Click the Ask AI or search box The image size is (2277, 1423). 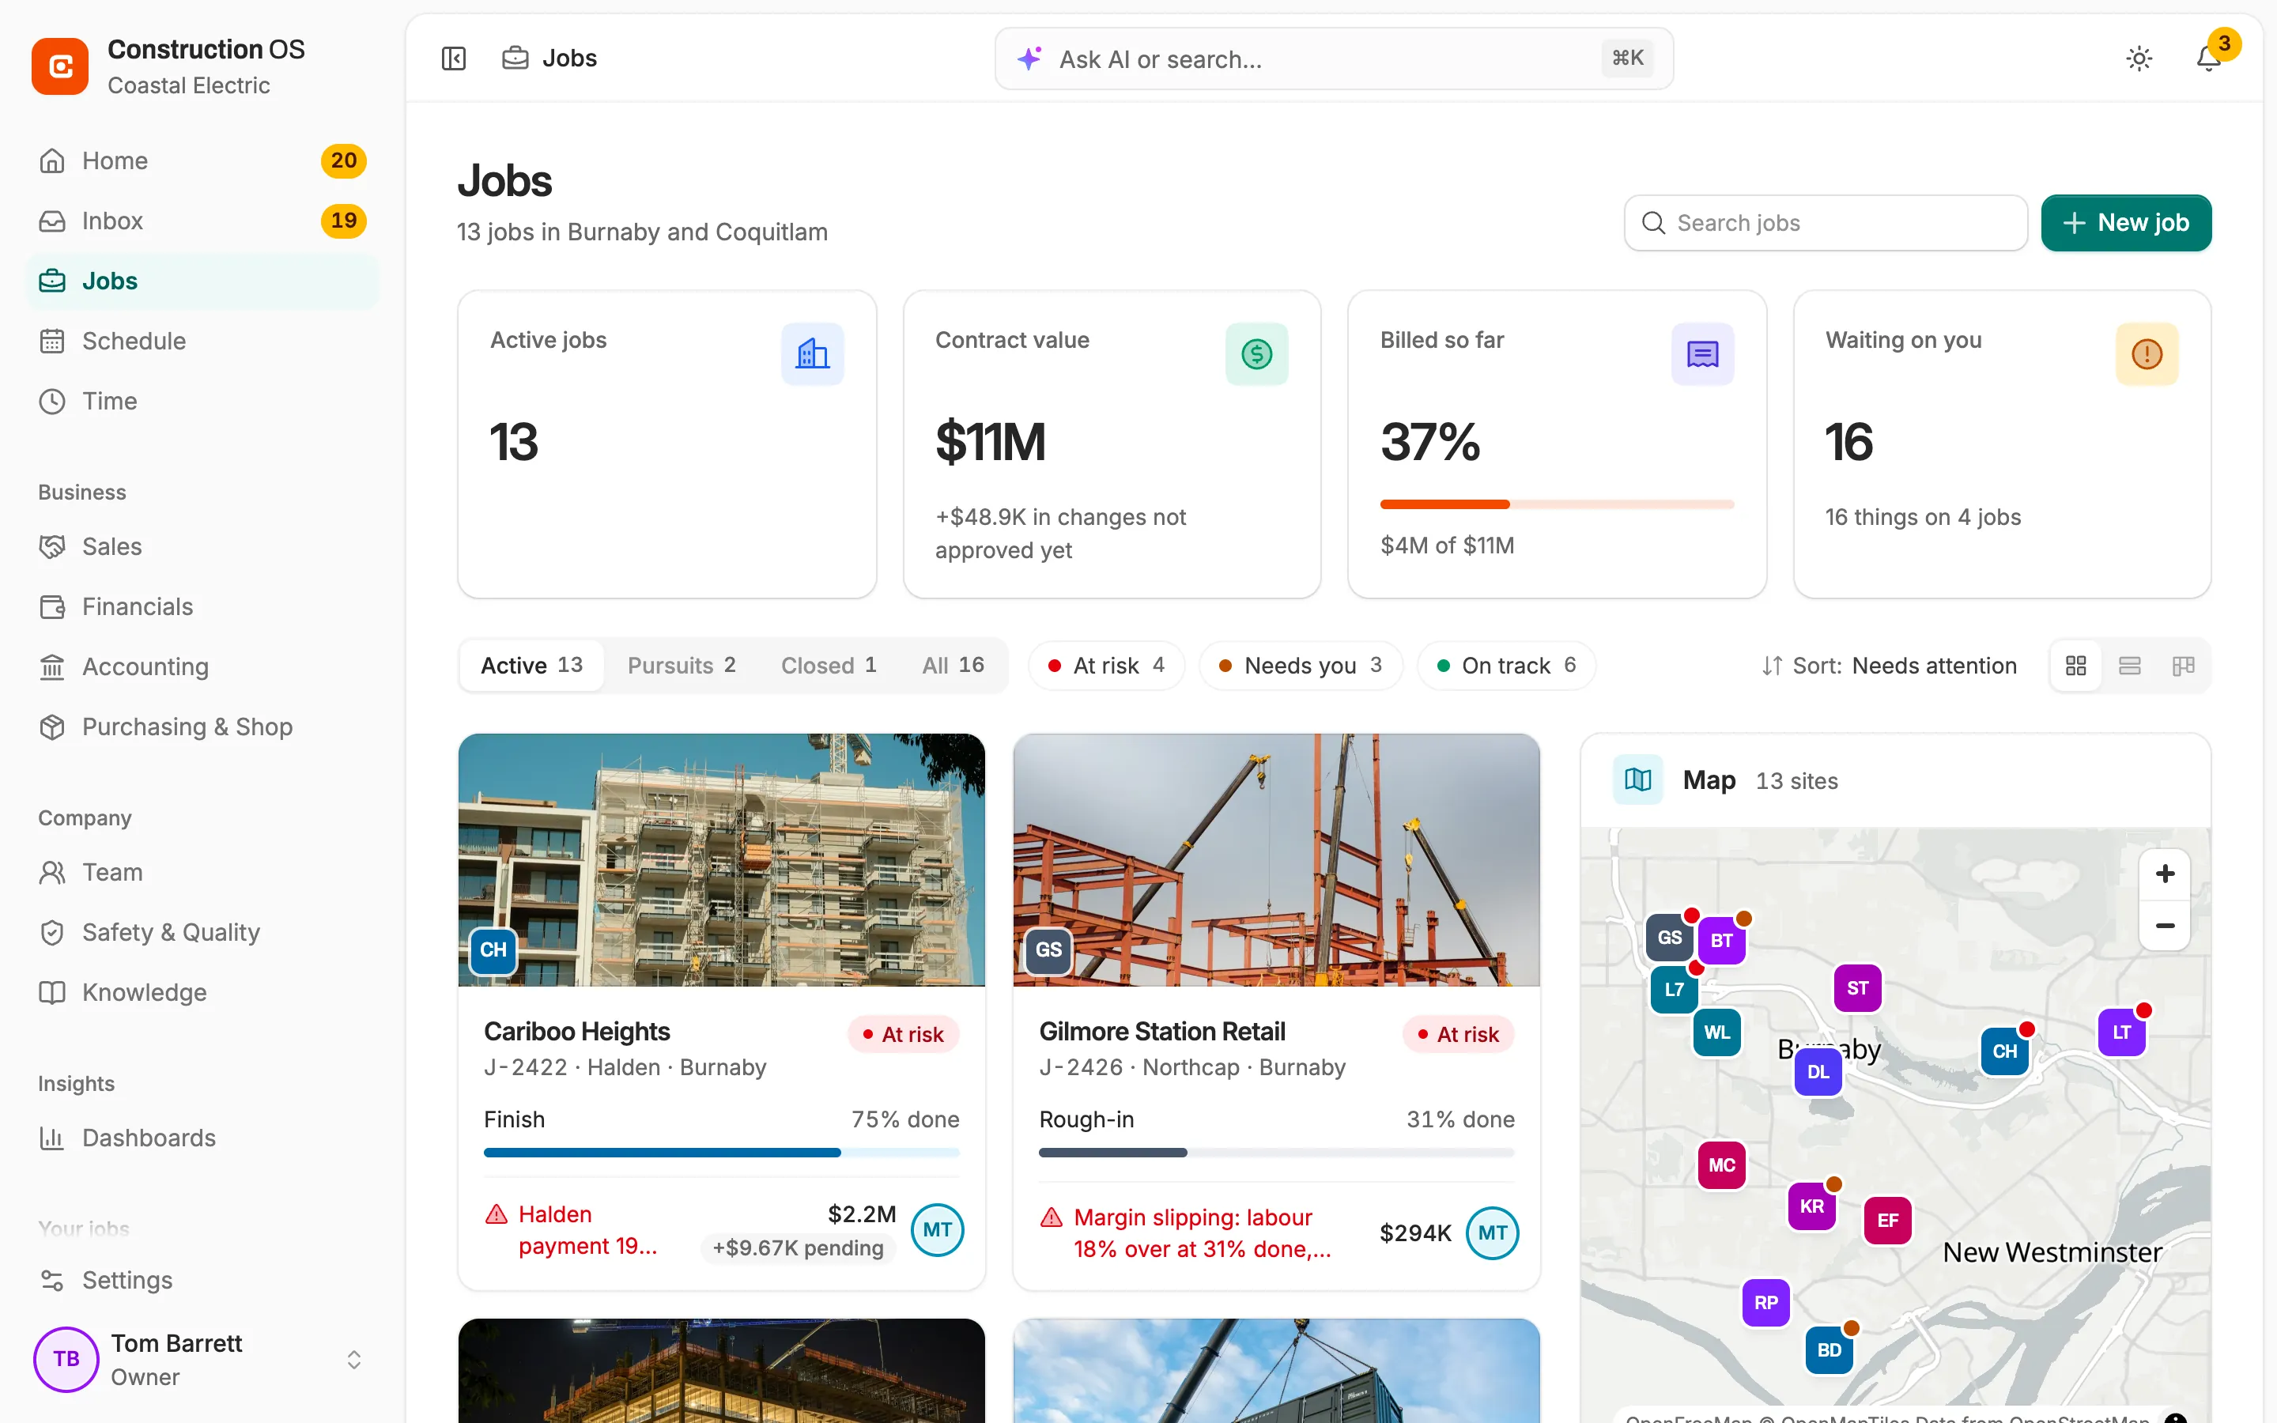pyautogui.click(x=1333, y=59)
